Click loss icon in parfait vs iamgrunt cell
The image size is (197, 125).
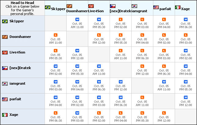[142, 97]
